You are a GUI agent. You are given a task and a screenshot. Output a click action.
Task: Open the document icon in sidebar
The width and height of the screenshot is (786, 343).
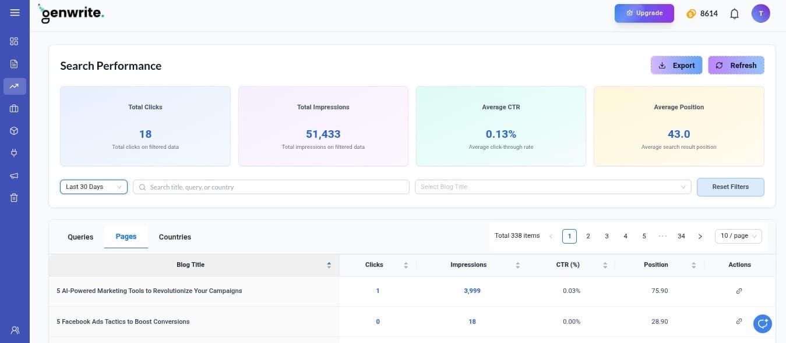pyautogui.click(x=15, y=64)
